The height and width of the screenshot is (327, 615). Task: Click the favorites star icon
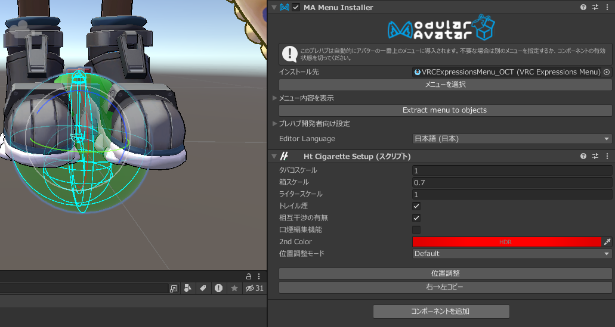click(x=234, y=288)
